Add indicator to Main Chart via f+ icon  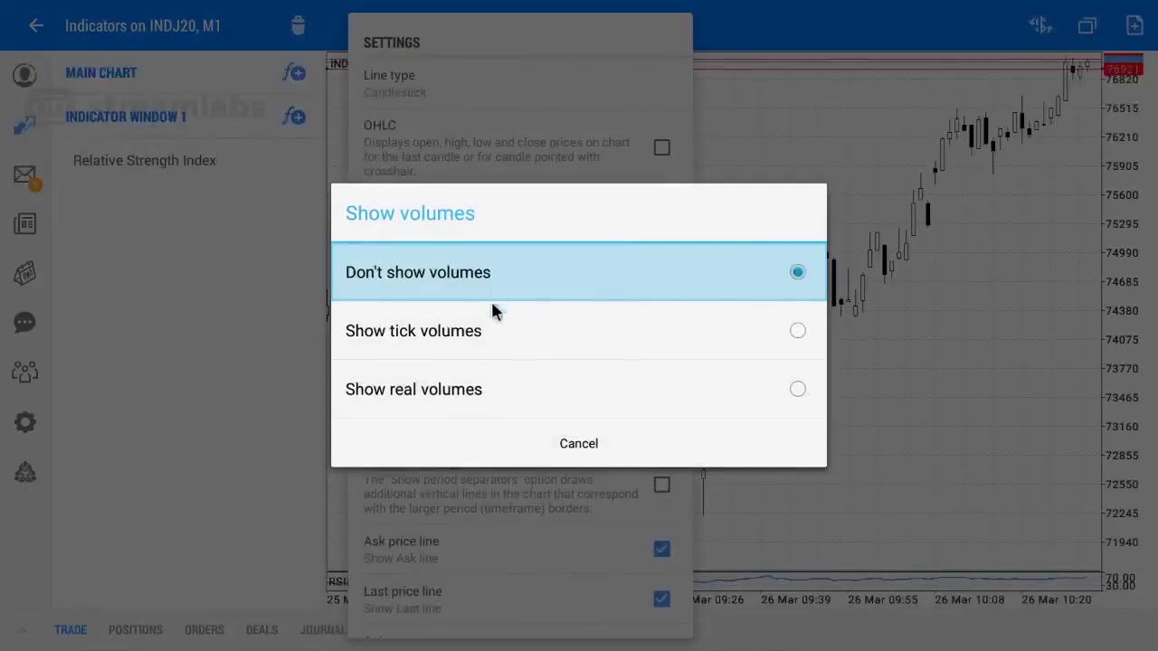coord(294,72)
